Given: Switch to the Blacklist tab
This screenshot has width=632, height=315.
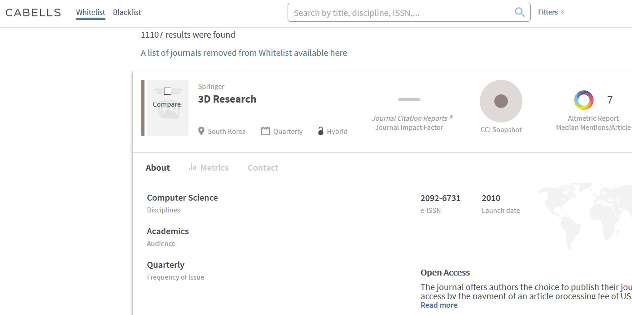Looking at the screenshot, I should 127,13.
